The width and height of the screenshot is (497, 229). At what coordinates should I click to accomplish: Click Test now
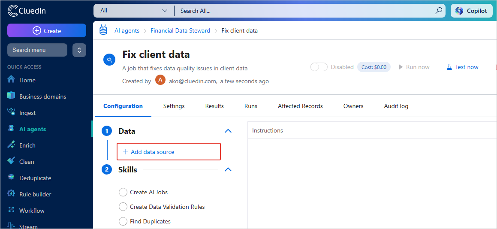click(x=462, y=67)
